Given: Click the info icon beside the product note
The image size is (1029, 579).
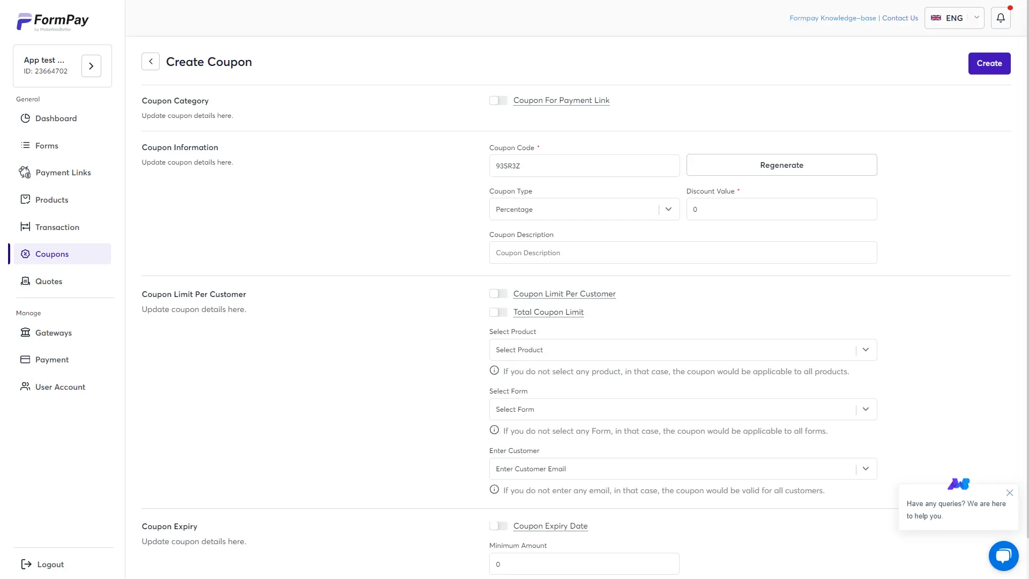Looking at the screenshot, I should click(x=494, y=370).
